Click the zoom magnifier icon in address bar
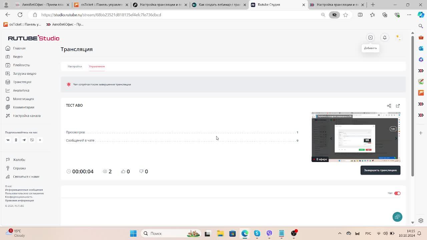This screenshot has width=427, height=240. [323, 15]
